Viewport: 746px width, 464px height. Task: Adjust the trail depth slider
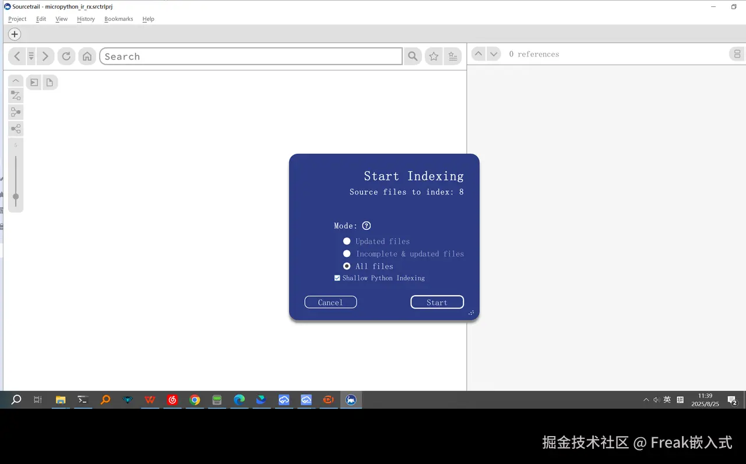(x=16, y=196)
